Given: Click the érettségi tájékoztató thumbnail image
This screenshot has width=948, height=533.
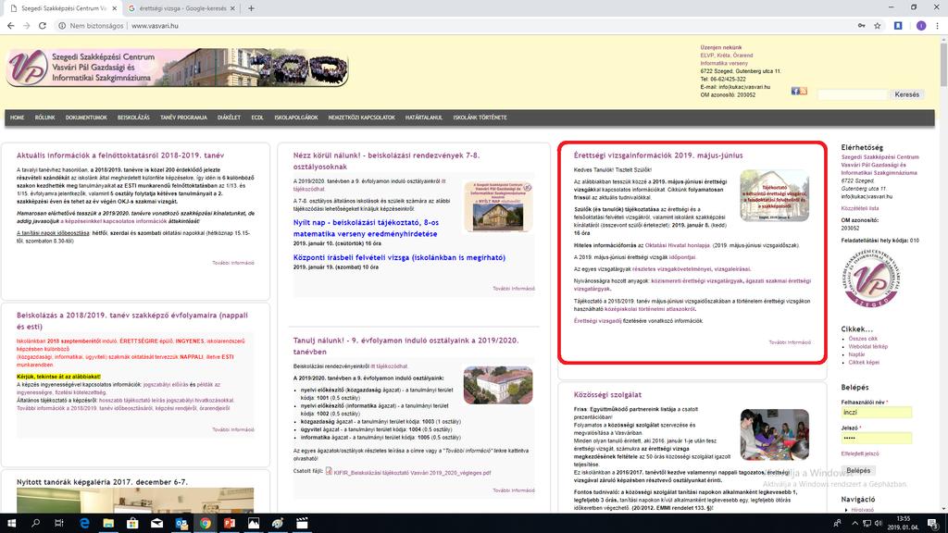Looking at the screenshot, I should 775,195.
